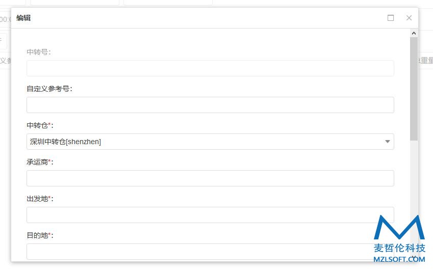This screenshot has width=433, height=273.
Task: Focus the 中转号 text field
Action: click(210, 68)
